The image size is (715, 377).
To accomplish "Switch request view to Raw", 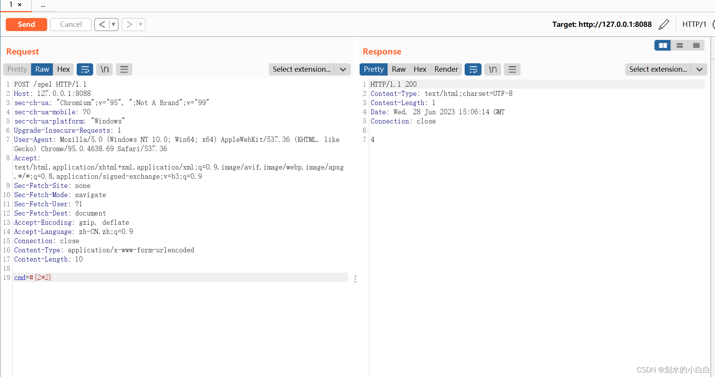I will (x=42, y=69).
